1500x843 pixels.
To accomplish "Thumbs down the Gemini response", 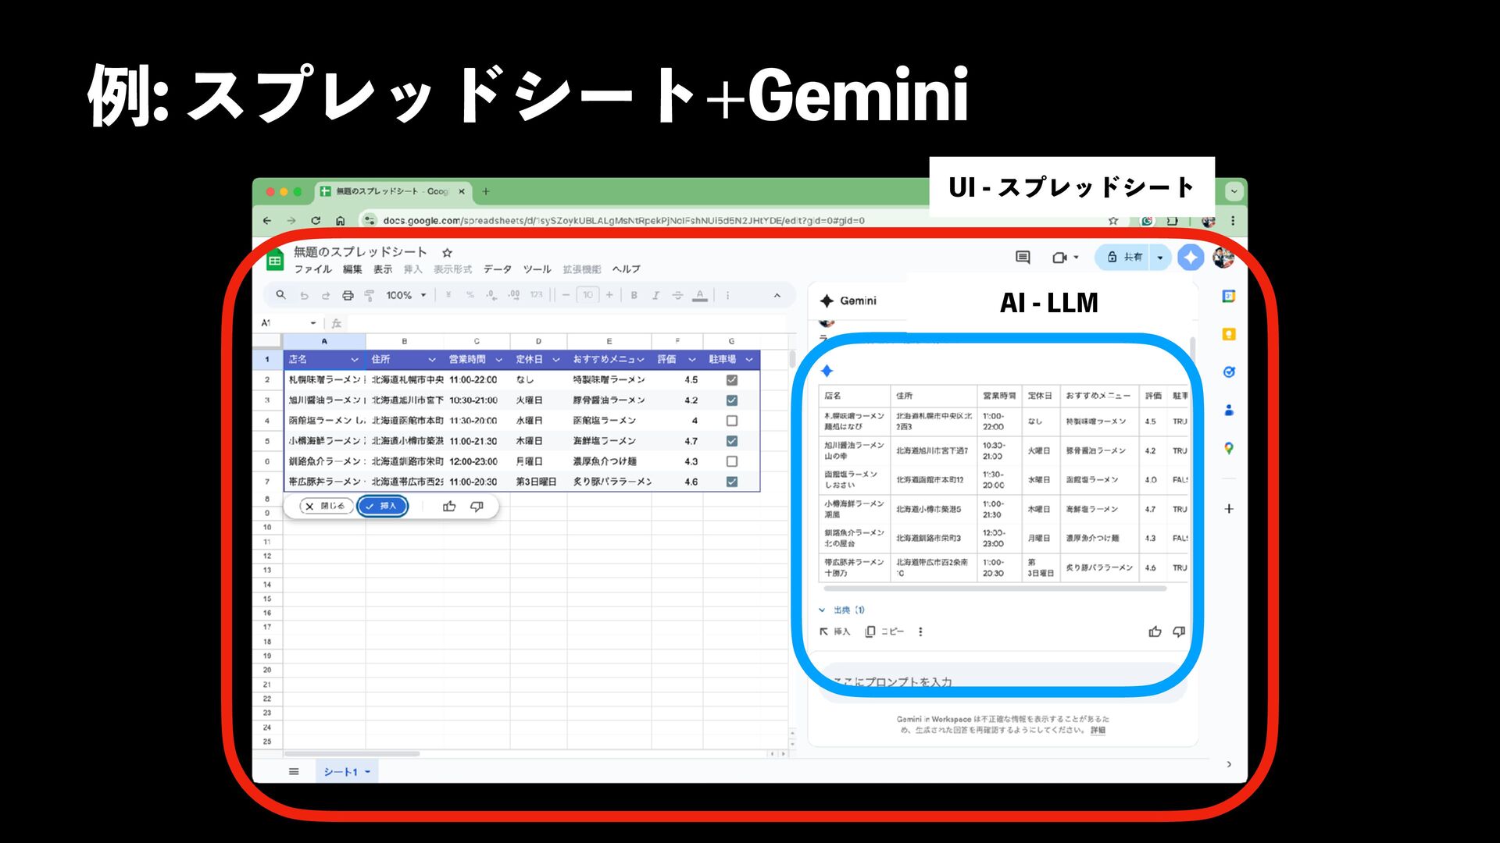I will 1179,631.
